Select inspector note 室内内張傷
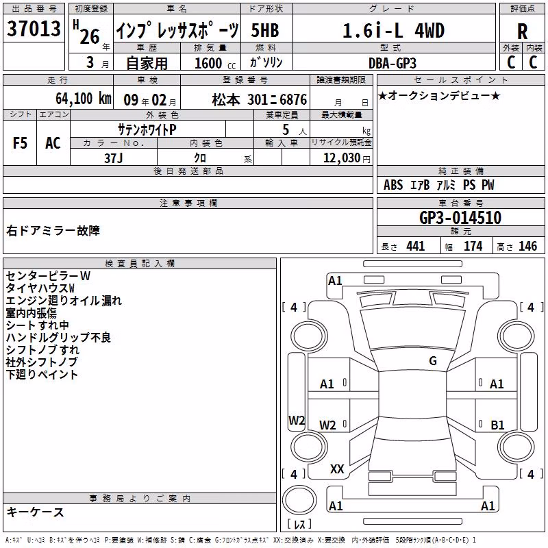This screenshot has width=548, height=548. tap(31, 313)
